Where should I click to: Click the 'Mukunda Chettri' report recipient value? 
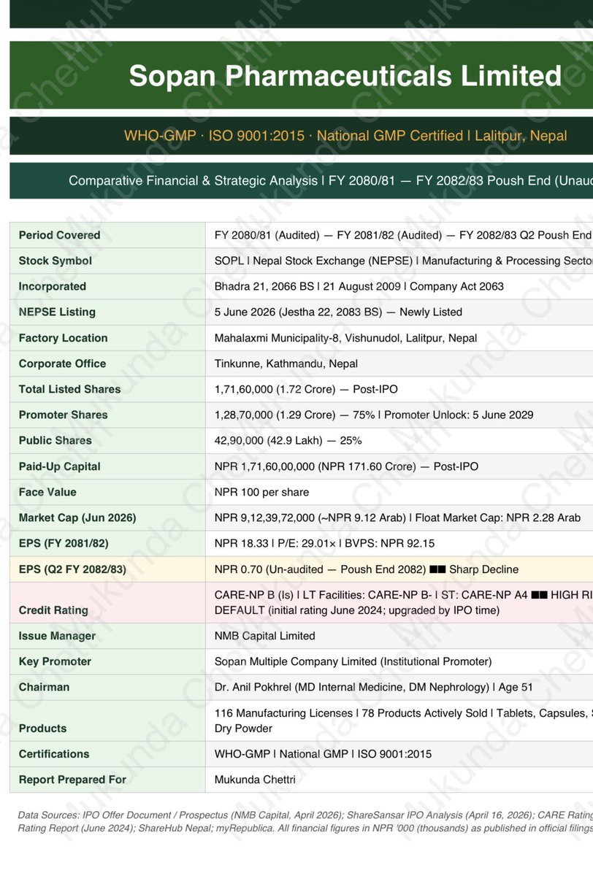[x=253, y=780]
